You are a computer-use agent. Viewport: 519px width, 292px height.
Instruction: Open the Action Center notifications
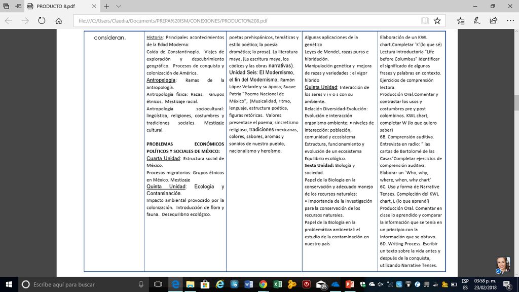[x=507, y=284]
